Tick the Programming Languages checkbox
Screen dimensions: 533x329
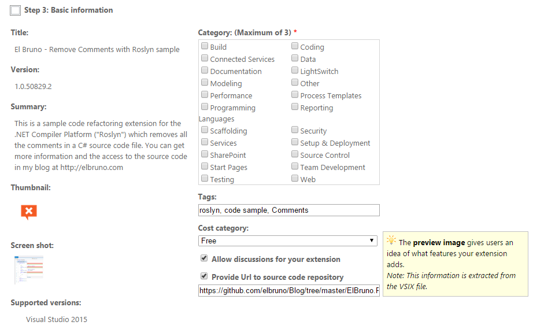pos(205,107)
